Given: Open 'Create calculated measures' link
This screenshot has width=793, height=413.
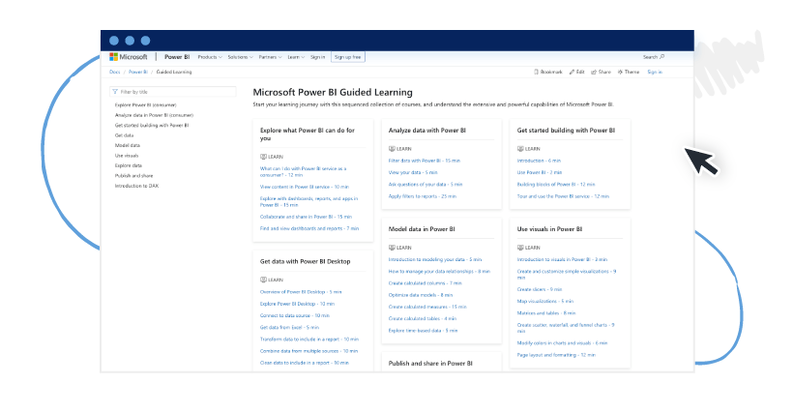Looking at the screenshot, I should (427, 307).
